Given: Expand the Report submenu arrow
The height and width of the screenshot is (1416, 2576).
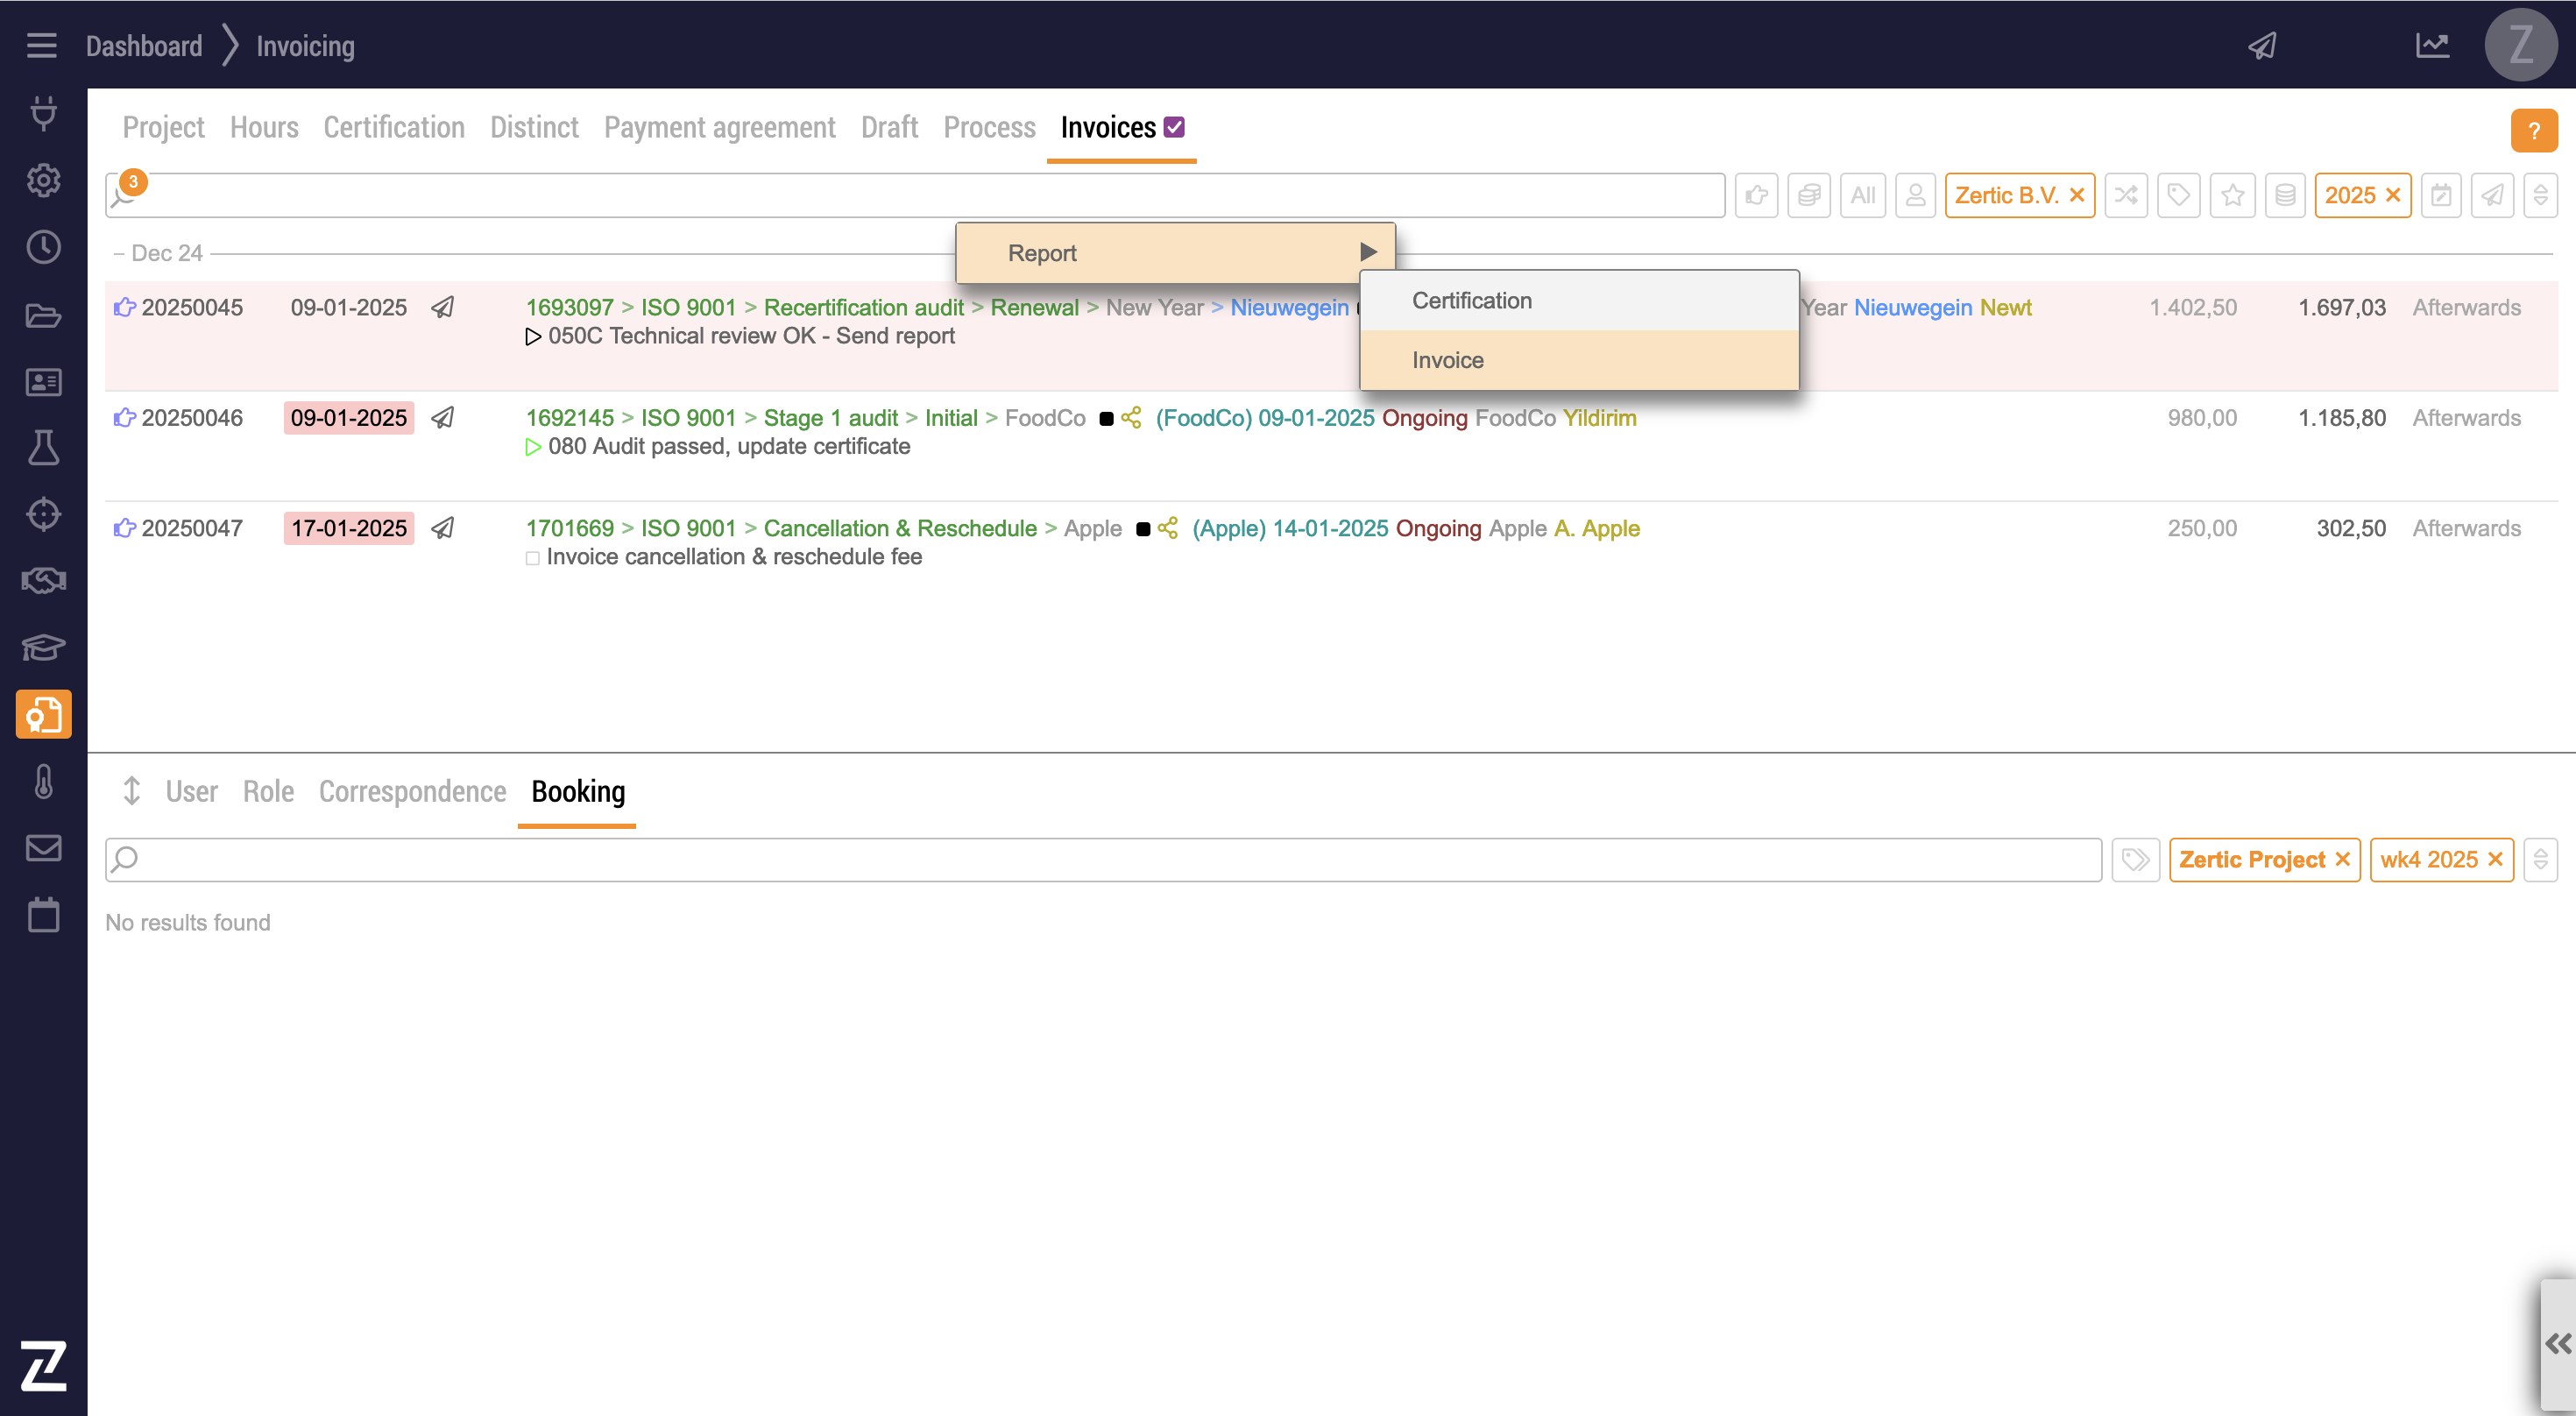Looking at the screenshot, I should [1368, 253].
